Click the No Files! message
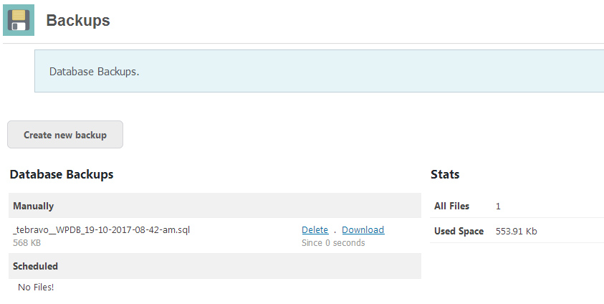The height and width of the screenshot is (304, 604). (x=36, y=287)
